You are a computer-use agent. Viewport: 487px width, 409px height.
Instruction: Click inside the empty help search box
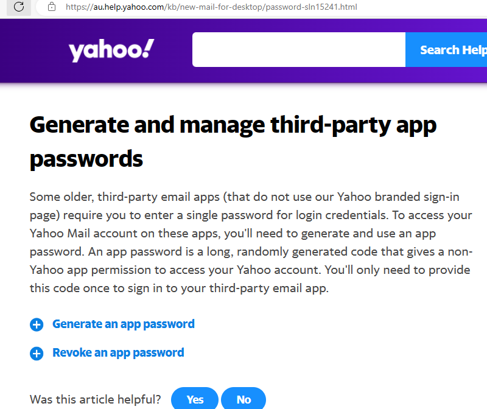(x=298, y=50)
